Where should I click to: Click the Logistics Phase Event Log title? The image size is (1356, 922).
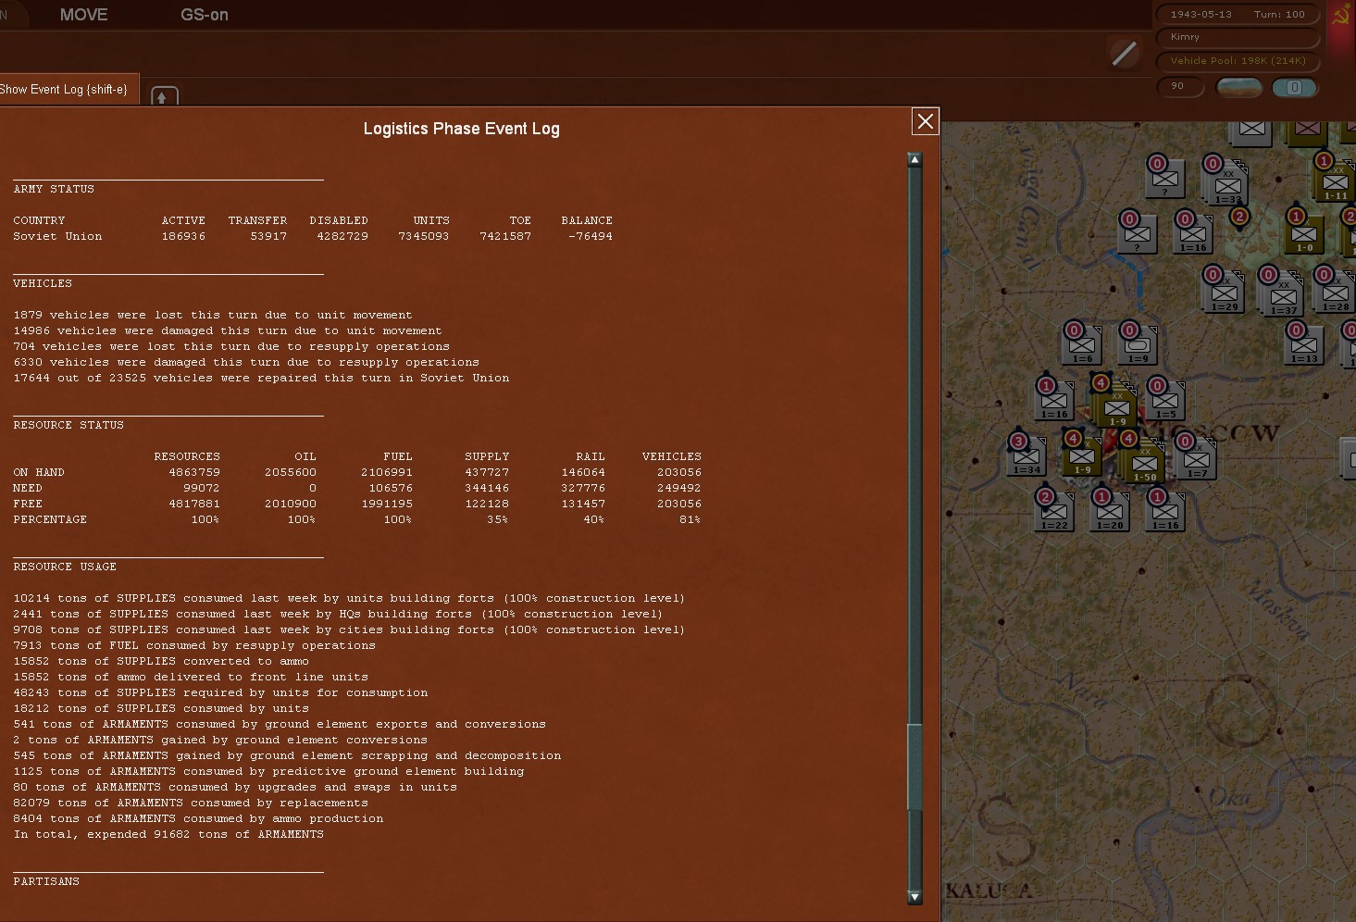coord(461,129)
